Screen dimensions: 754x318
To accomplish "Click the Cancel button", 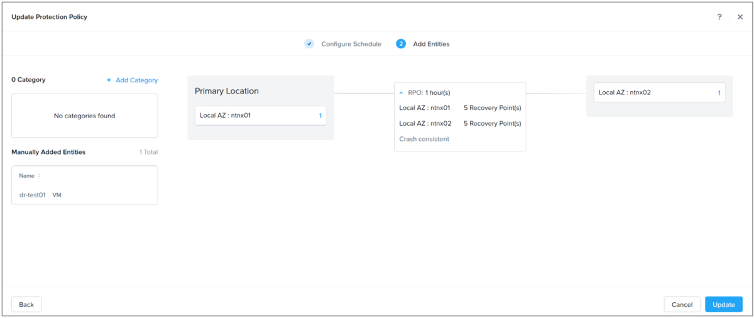I will pyautogui.click(x=682, y=304).
